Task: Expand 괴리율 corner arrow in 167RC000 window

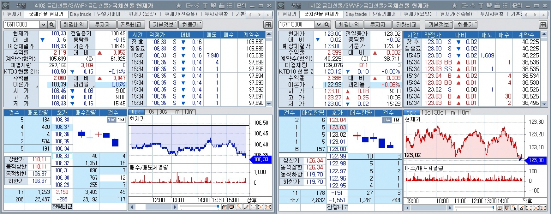Action: point(368,86)
